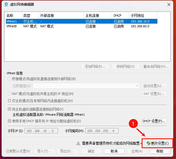Click subnet address 192.168.60.0 cell

140,26
